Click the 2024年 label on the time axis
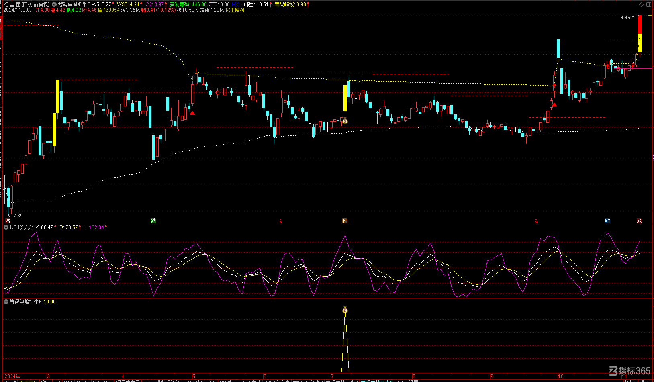Image resolution: width=654 pixels, height=382 pixels. 12,376
